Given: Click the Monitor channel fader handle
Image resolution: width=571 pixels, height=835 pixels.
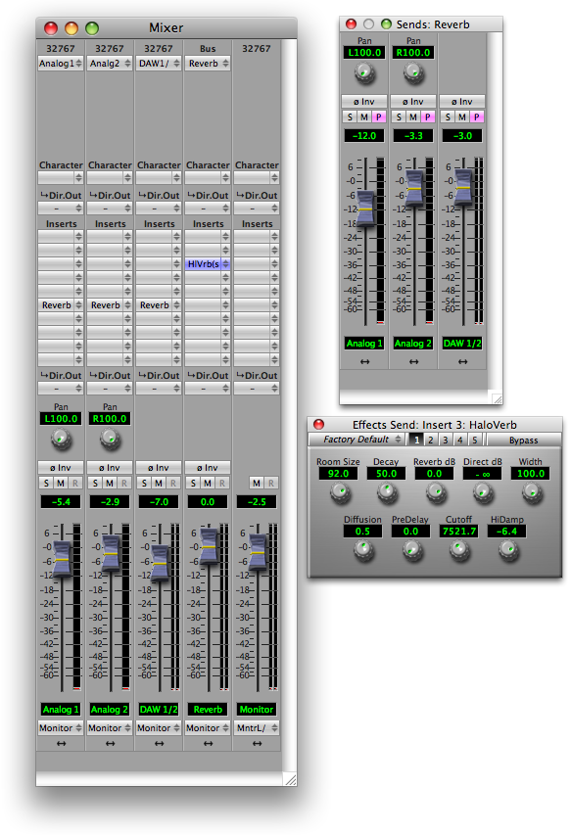Looking at the screenshot, I should pyautogui.click(x=258, y=553).
